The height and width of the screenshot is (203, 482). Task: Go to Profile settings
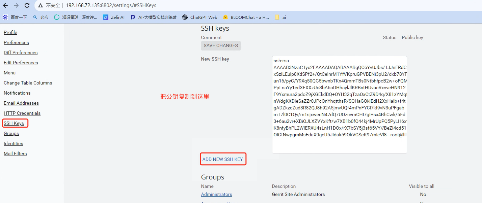pyautogui.click(x=10, y=32)
